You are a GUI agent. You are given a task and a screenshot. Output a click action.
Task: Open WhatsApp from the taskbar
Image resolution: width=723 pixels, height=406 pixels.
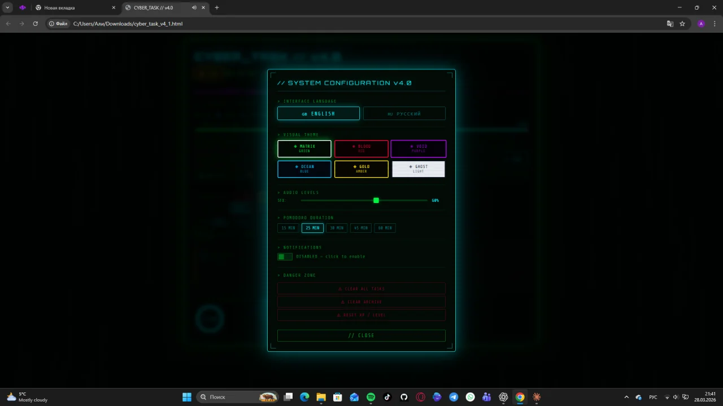[470, 397]
